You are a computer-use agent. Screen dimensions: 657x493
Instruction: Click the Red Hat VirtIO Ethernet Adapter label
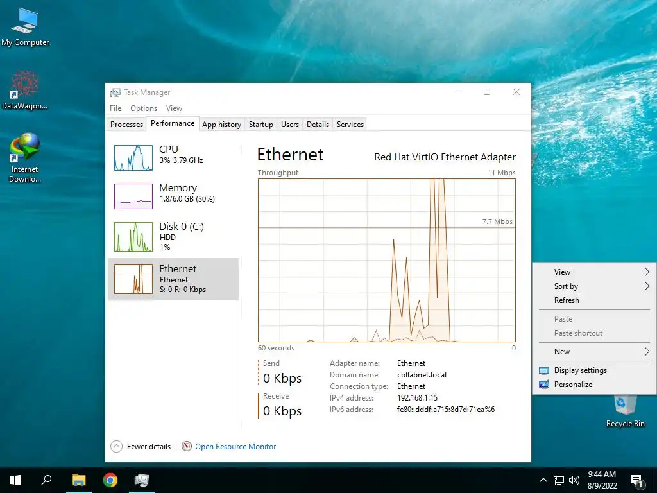pyautogui.click(x=445, y=157)
